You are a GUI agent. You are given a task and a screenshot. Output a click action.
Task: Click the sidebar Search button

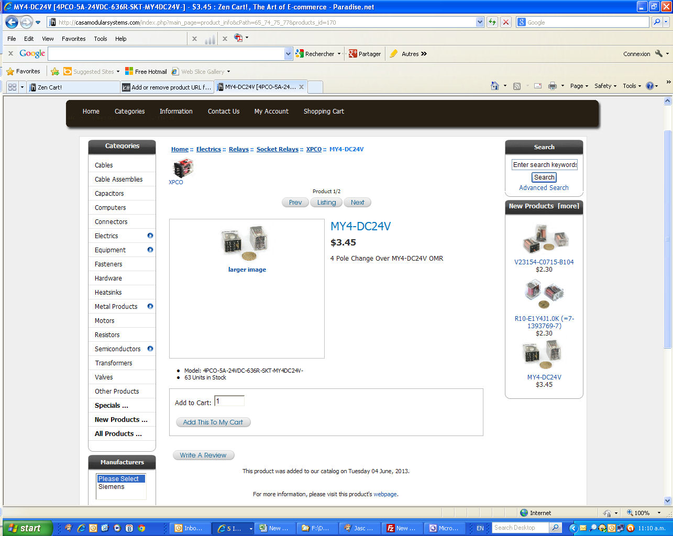click(x=544, y=177)
